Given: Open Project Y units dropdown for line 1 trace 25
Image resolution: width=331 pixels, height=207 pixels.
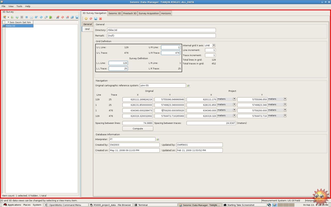Looking at the screenshot, I should [285, 105].
